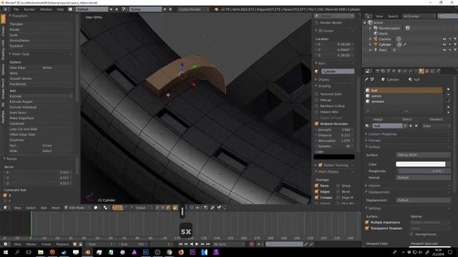Open the Mesh menu in viewport header

[x=56, y=208]
